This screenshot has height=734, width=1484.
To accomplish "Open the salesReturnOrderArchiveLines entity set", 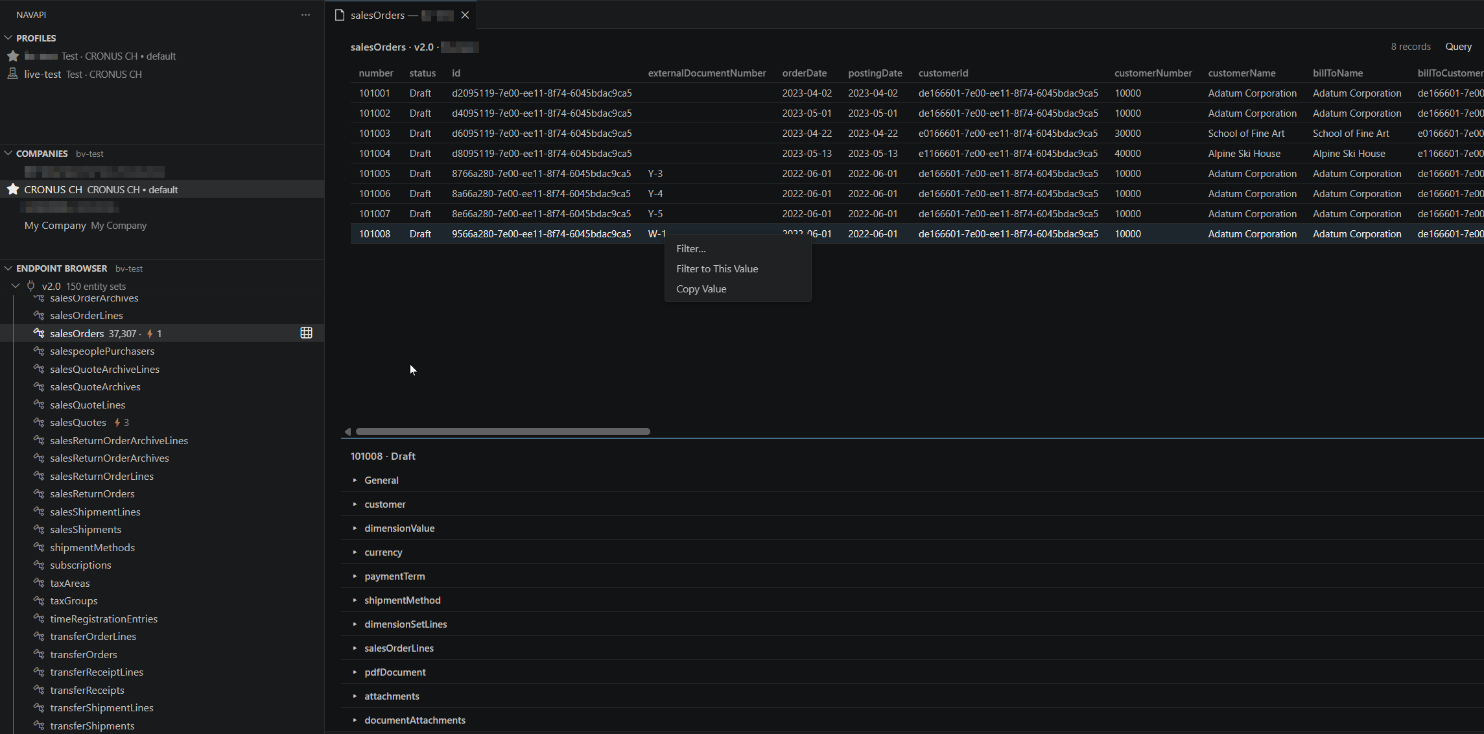I will 119,440.
